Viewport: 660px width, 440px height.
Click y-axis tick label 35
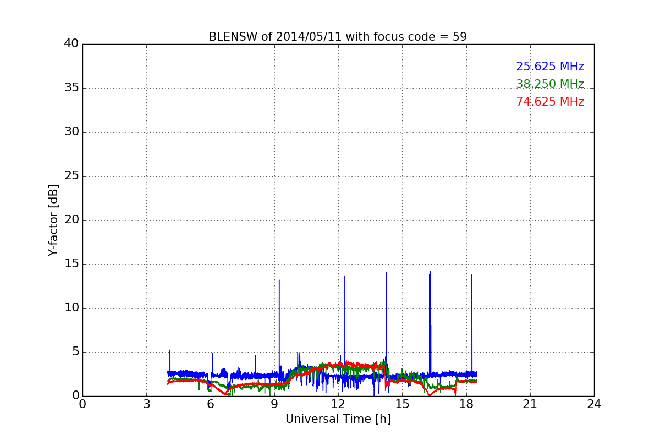(71, 88)
